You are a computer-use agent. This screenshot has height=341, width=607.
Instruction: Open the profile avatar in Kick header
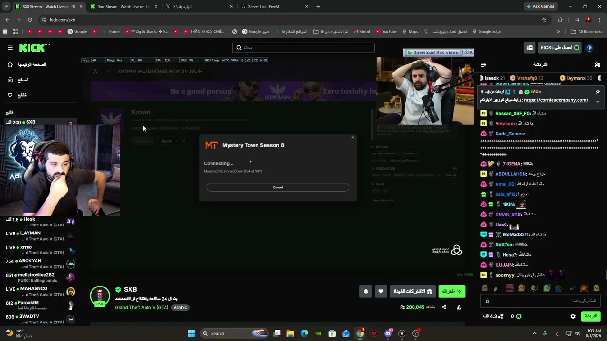pyautogui.click(x=589, y=48)
